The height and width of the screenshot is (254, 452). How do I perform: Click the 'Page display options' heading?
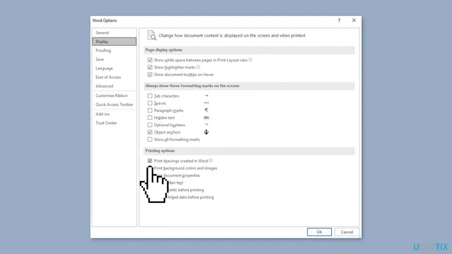point(164,50)
